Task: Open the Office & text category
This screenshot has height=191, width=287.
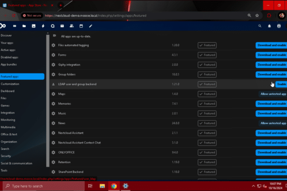Action: click(9, 134)
